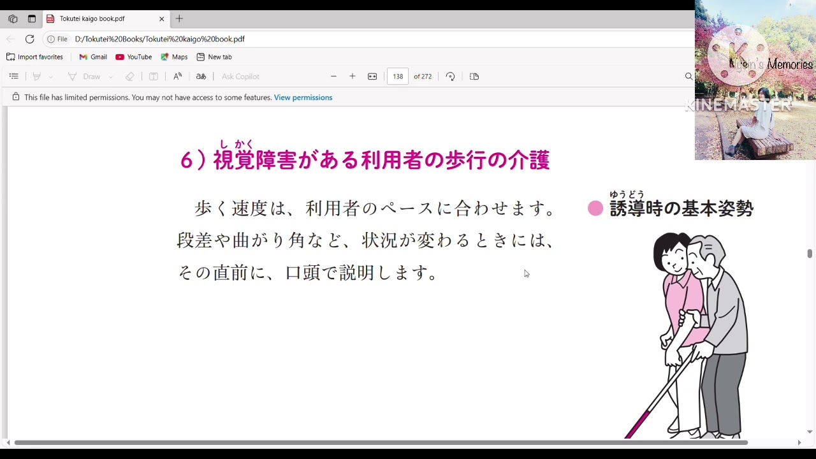
Task: Expand Draw ink options dropdown
Action: (110, 76)
